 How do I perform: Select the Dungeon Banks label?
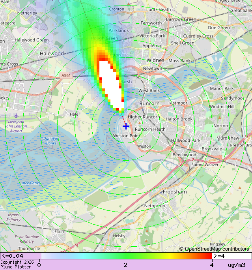click(51, 141)
